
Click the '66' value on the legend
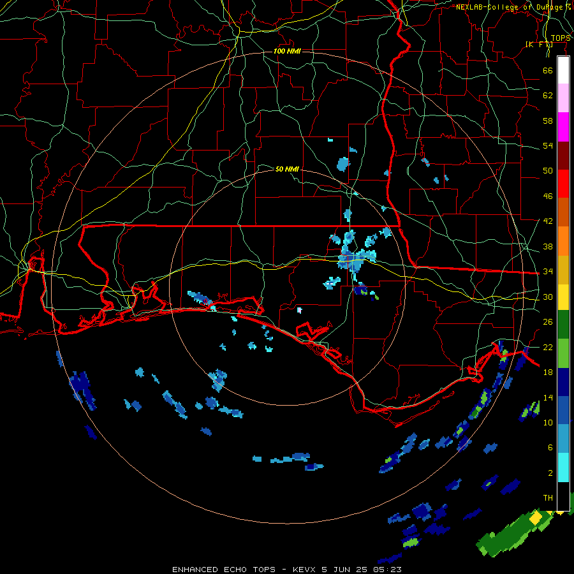pyautogui.click(x=548, y=70)
